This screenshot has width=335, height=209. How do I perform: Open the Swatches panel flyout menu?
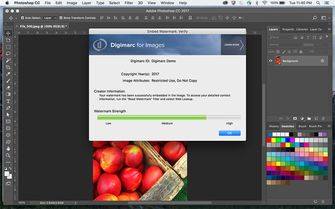[x=329, y=126]
